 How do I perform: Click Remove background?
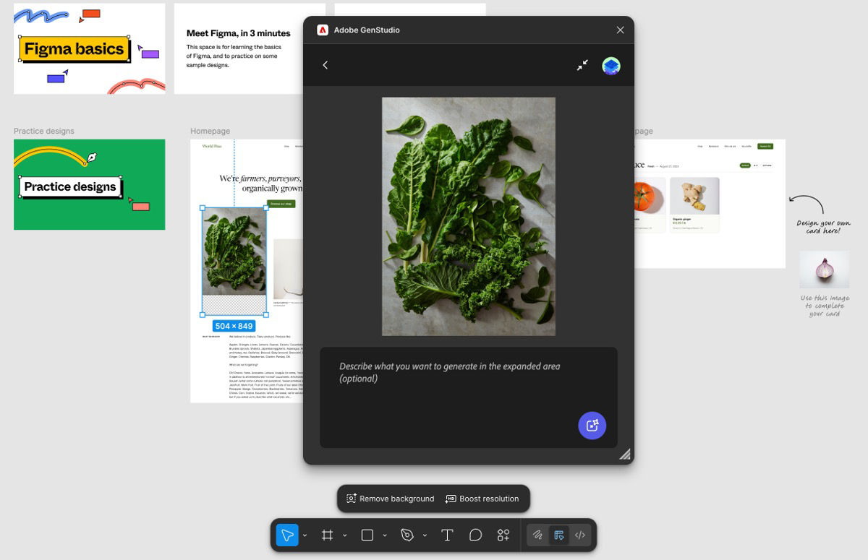(x=388, y=499)
